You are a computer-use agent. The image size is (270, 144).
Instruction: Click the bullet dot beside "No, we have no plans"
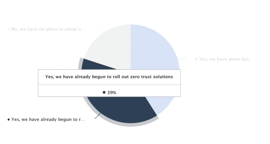click(x=9, y=29)
